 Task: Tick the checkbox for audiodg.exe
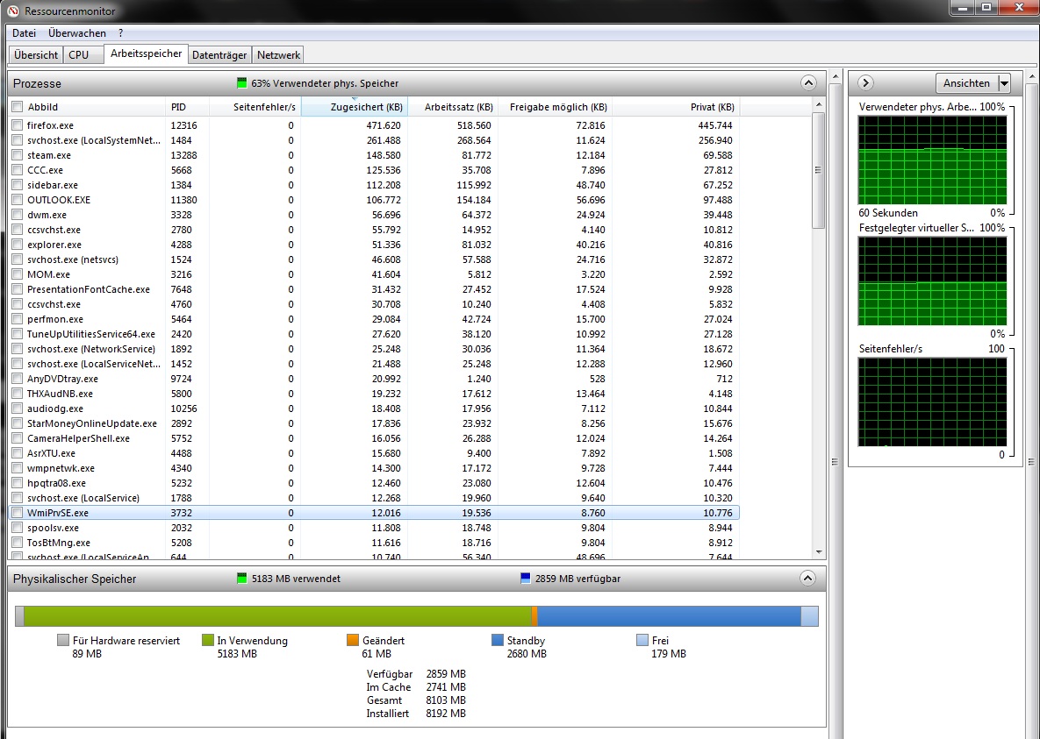pos(18,409)
